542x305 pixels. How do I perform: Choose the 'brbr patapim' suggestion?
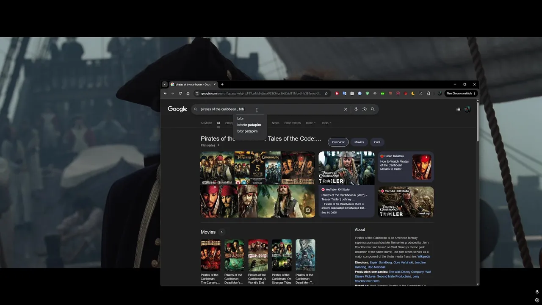(247, 131)
